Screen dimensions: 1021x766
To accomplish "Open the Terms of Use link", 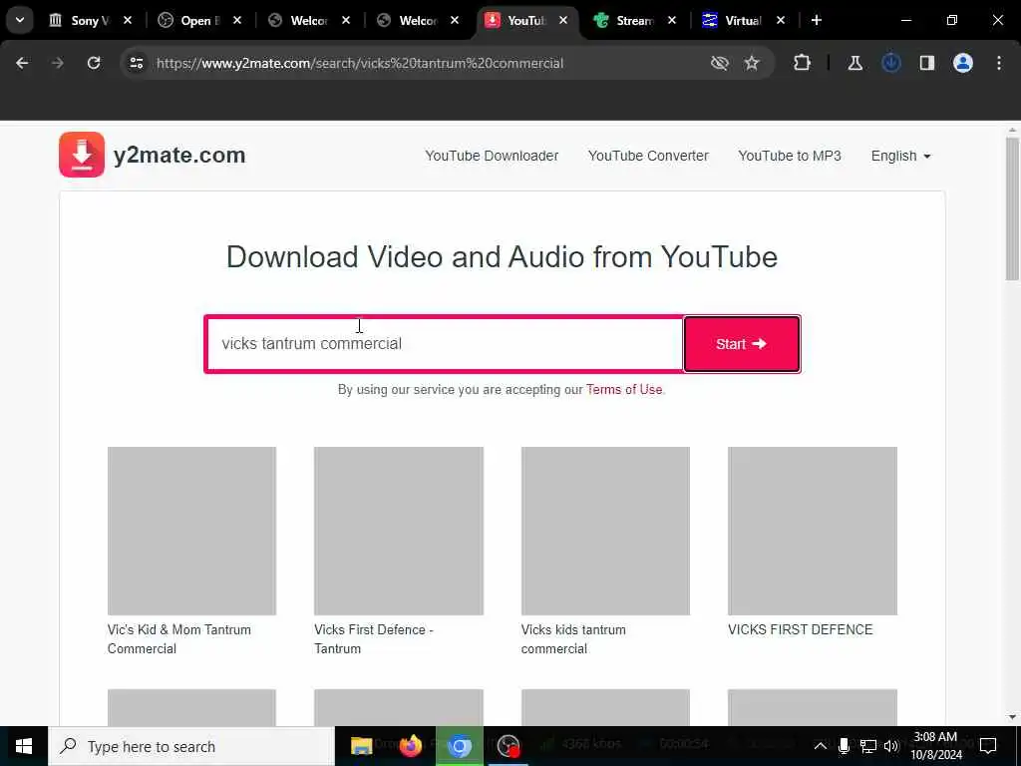I will (x=624, y=390).
